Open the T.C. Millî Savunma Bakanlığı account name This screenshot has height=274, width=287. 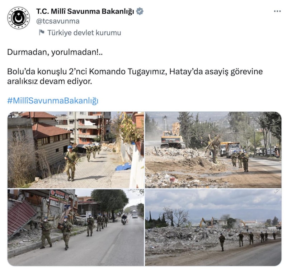click(85, 11)
